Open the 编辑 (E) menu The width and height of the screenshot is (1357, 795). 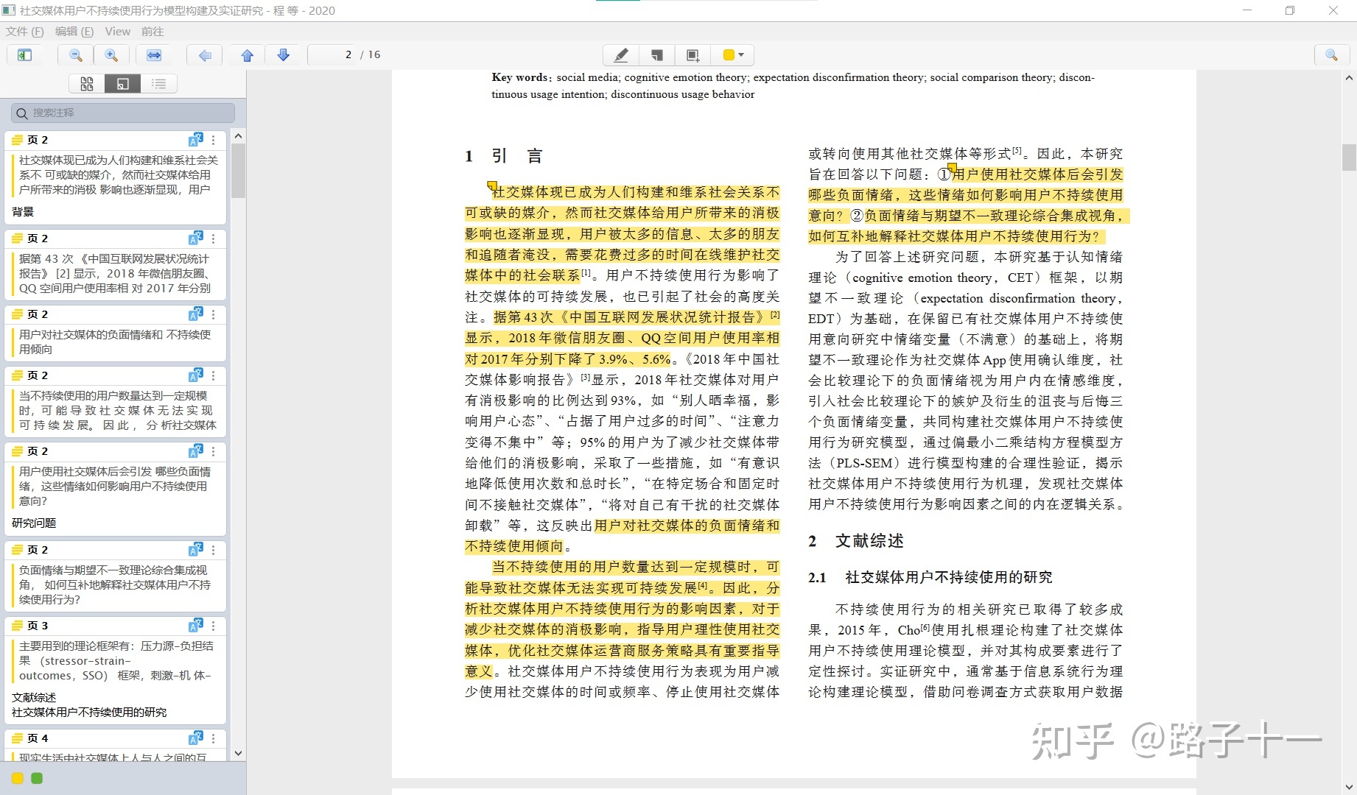74,32
